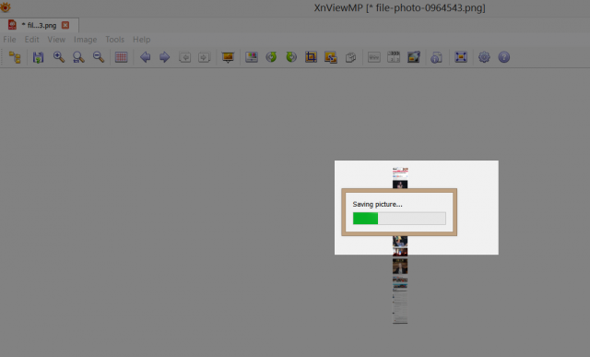Rotate image counter-clockwise

click(x=271, y=57)
